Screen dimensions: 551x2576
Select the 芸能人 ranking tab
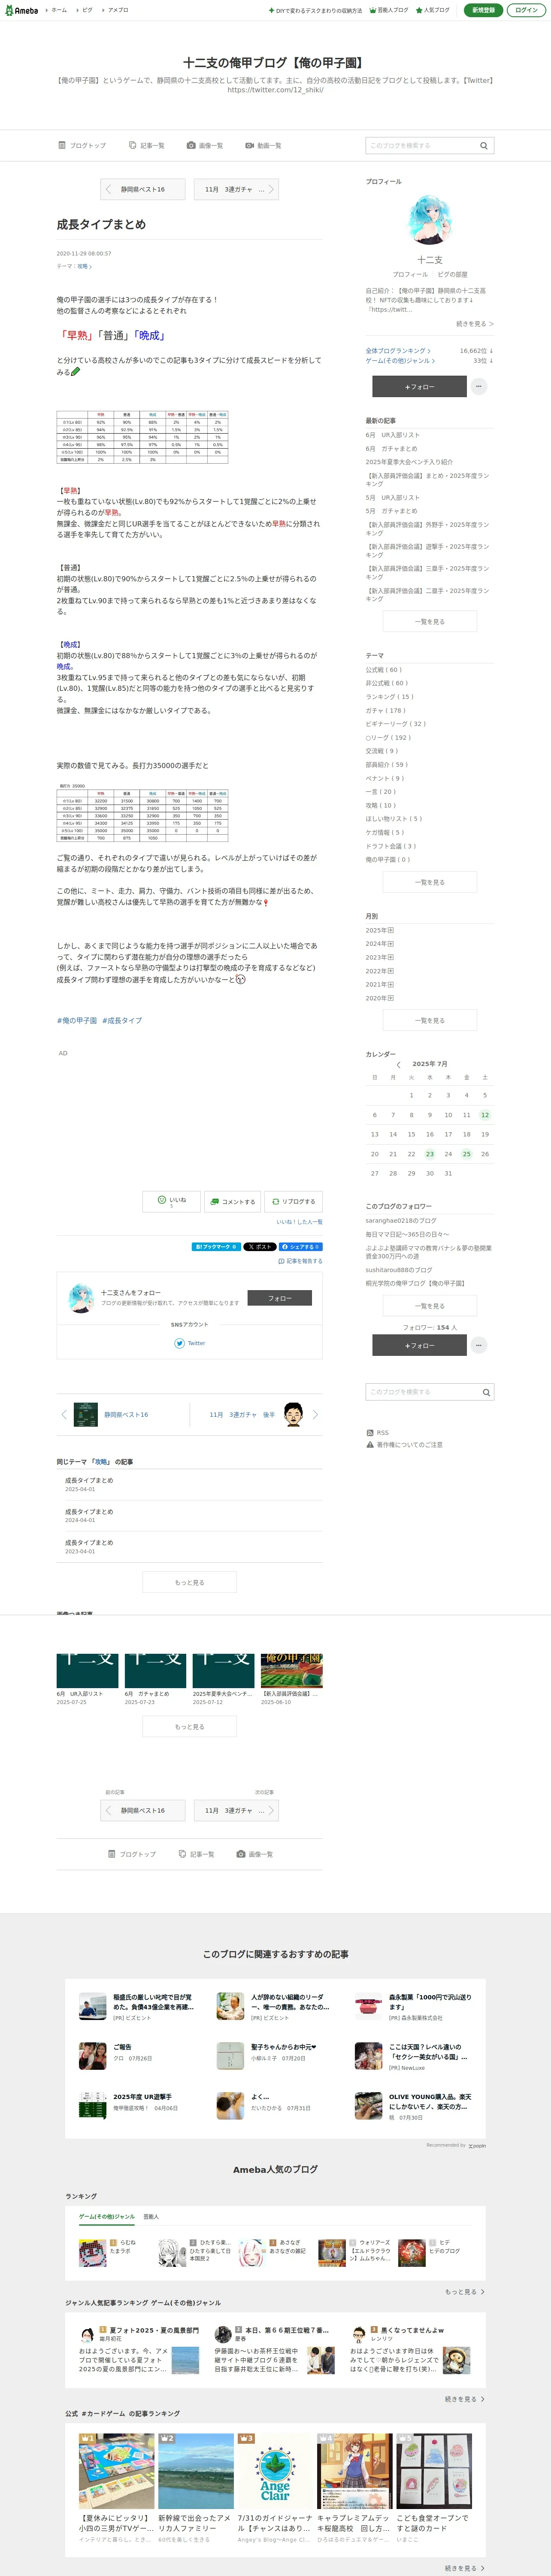point(151,2217)
